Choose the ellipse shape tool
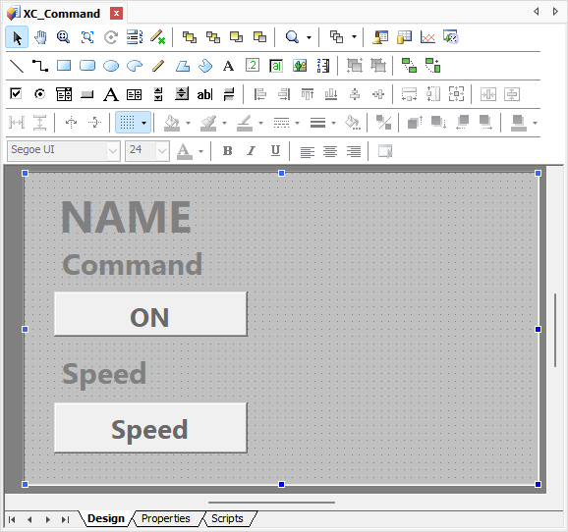 pos(111,66)
